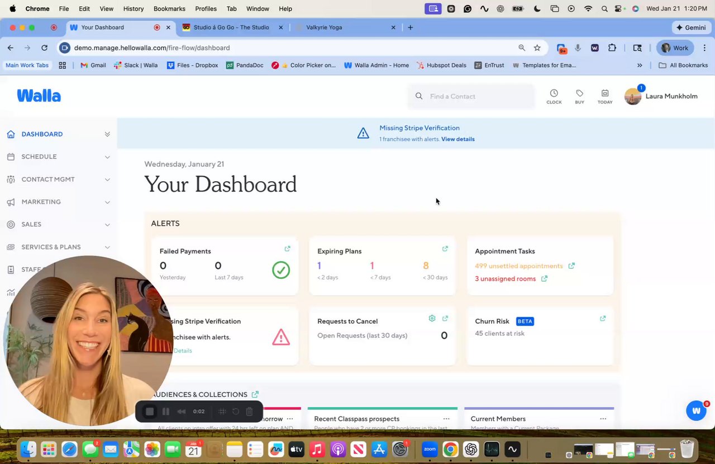Image resolution: width=715 pixels, height=464 pixels.
Task: Open the PandaDoc bookmark
Action: tap(245, 65)
